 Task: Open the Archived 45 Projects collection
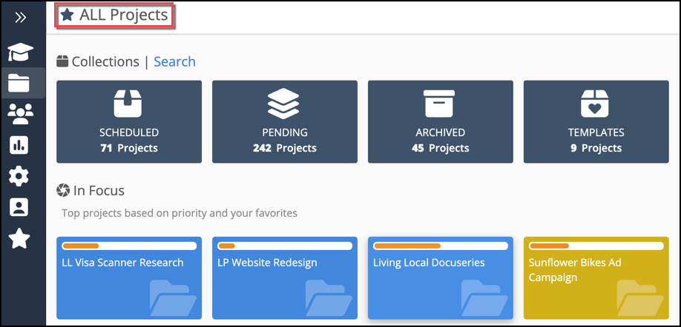[441, 121]
